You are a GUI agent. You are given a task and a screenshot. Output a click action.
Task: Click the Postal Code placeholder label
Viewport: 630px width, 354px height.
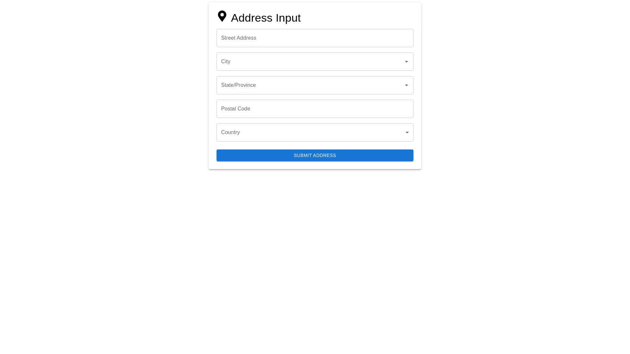pos(236,109)
